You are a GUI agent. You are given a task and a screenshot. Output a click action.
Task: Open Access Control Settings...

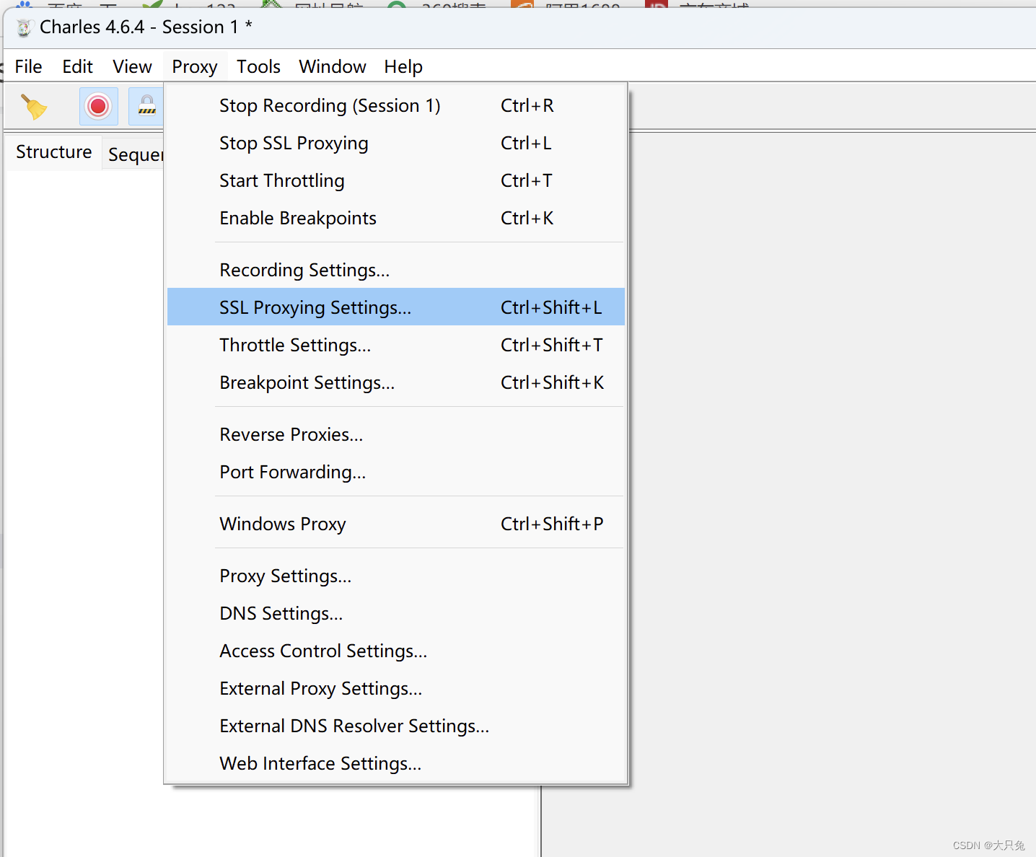(396, 651)
